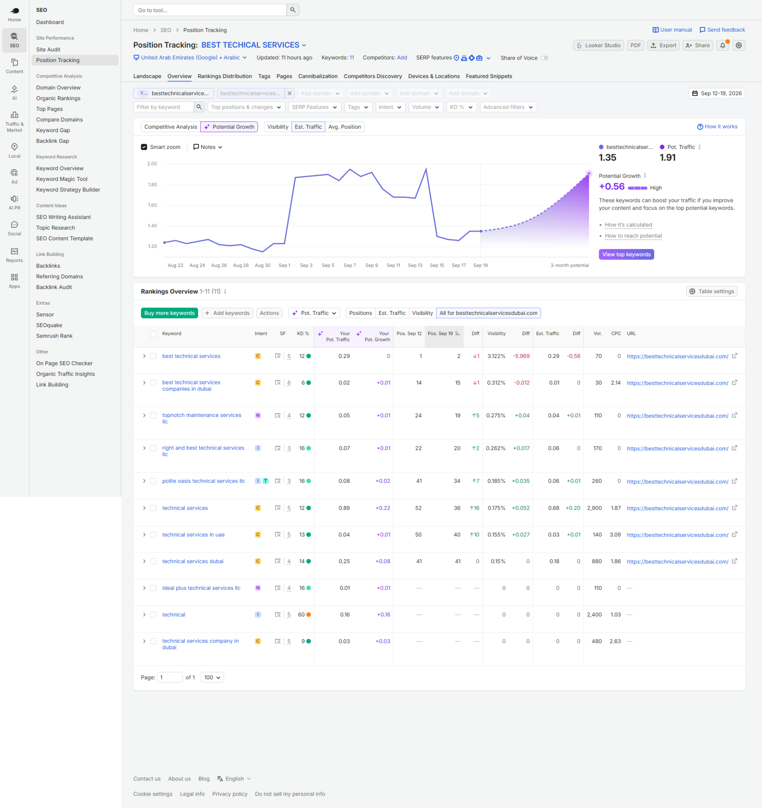Remove the second domain with the X icon

pyautogui.click(x=289, y=94)
